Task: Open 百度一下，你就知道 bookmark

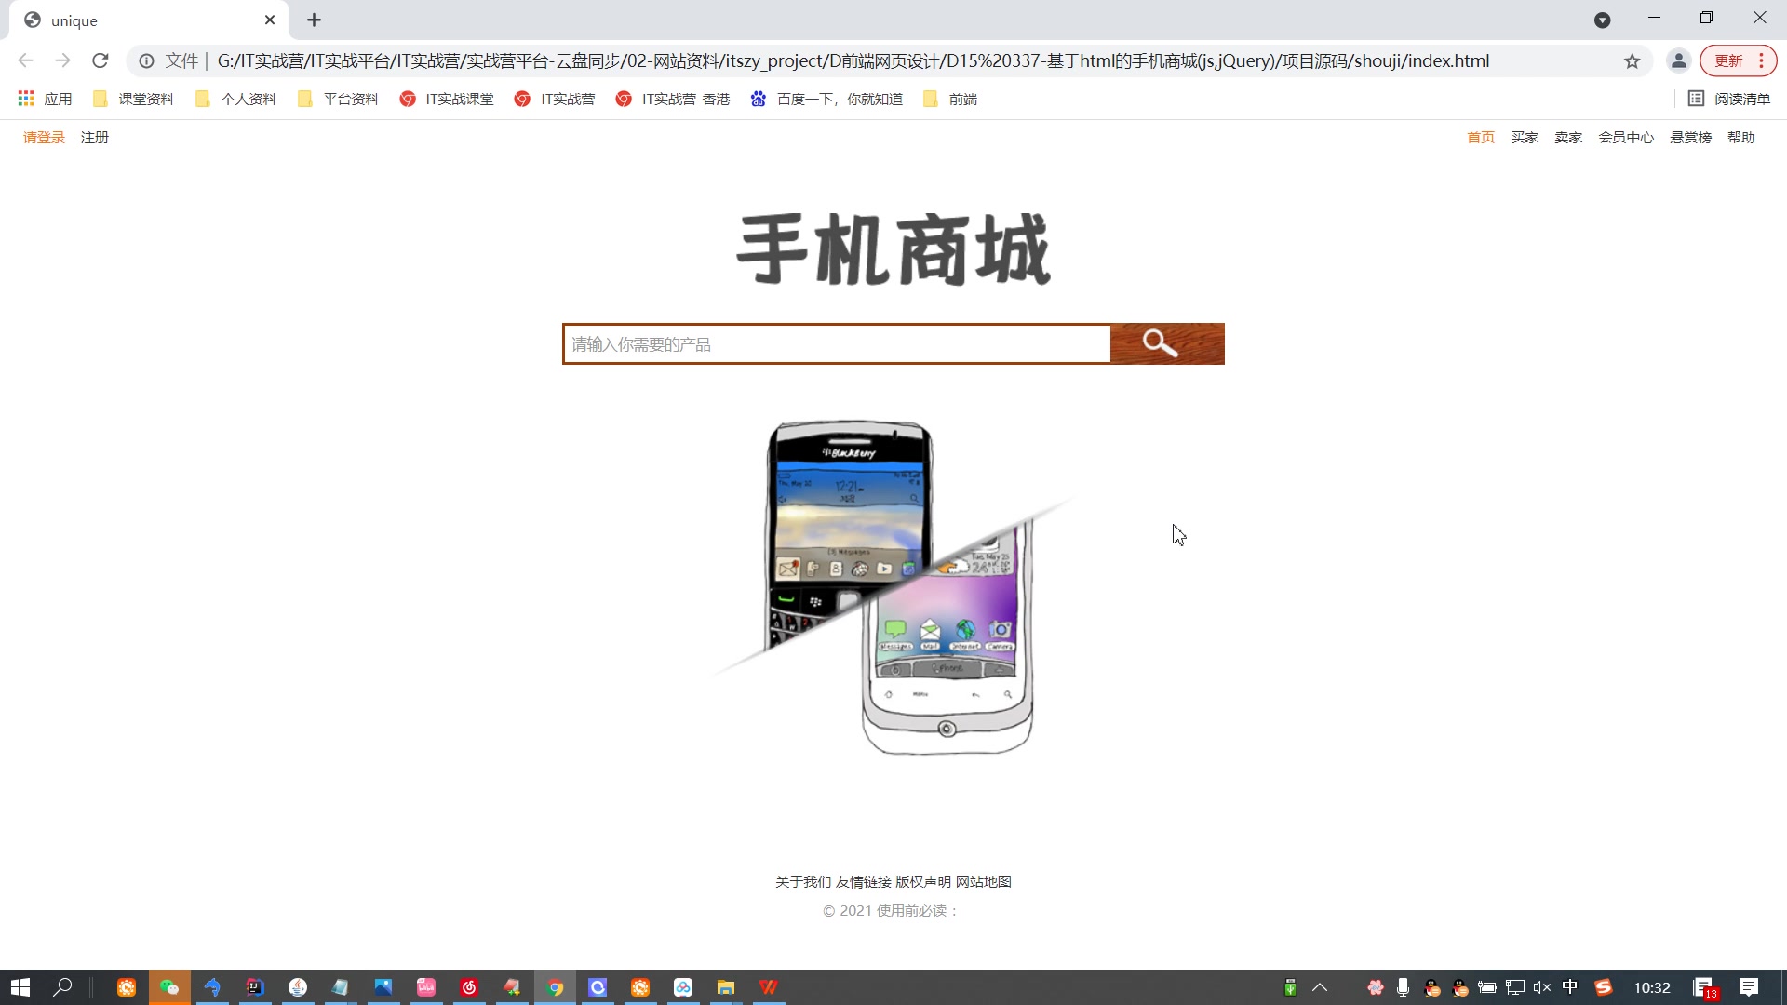Action: pyautogui.click(x=826, y=100)
